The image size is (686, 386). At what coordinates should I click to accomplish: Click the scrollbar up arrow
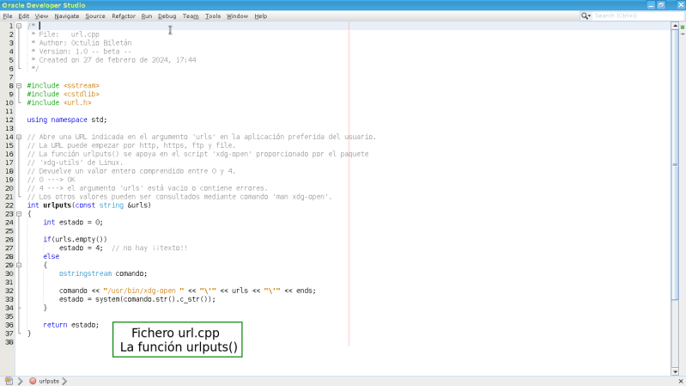[x=675, y=26]
